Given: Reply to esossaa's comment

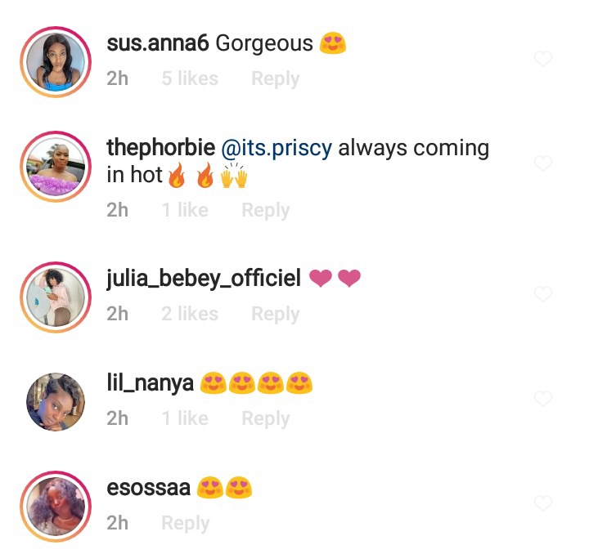Looking at the screenshot, I should click(186, 523).
